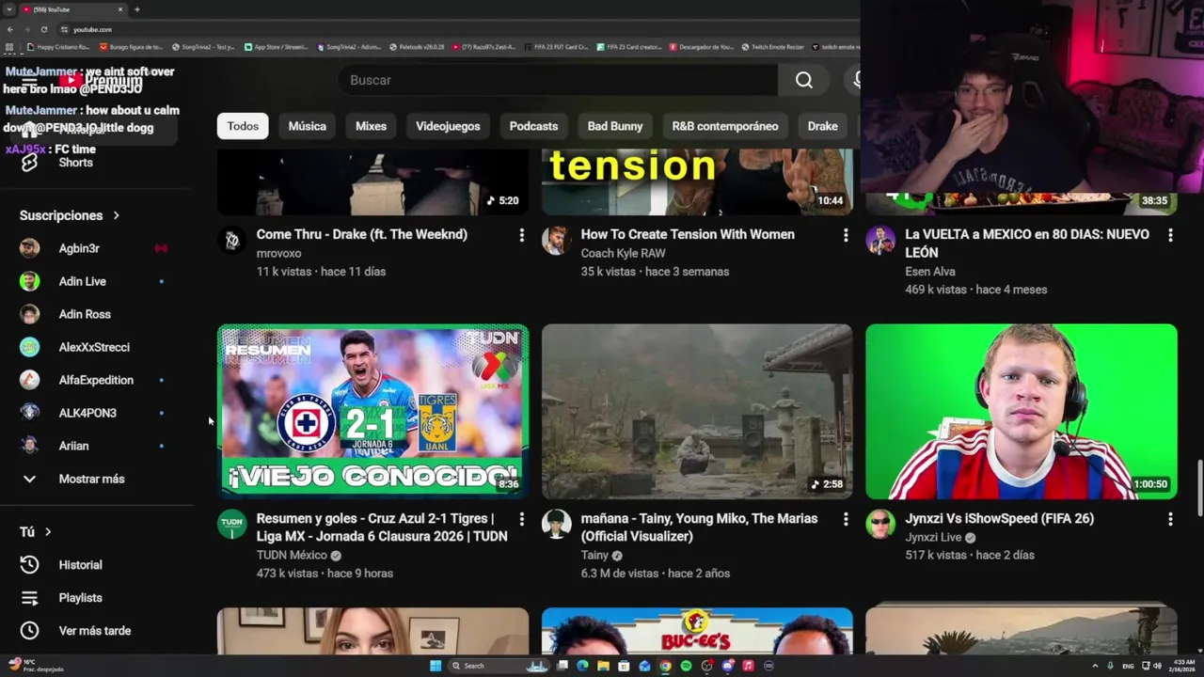
Task: Select the Mixes filter chip
Action: pos(371,126)
